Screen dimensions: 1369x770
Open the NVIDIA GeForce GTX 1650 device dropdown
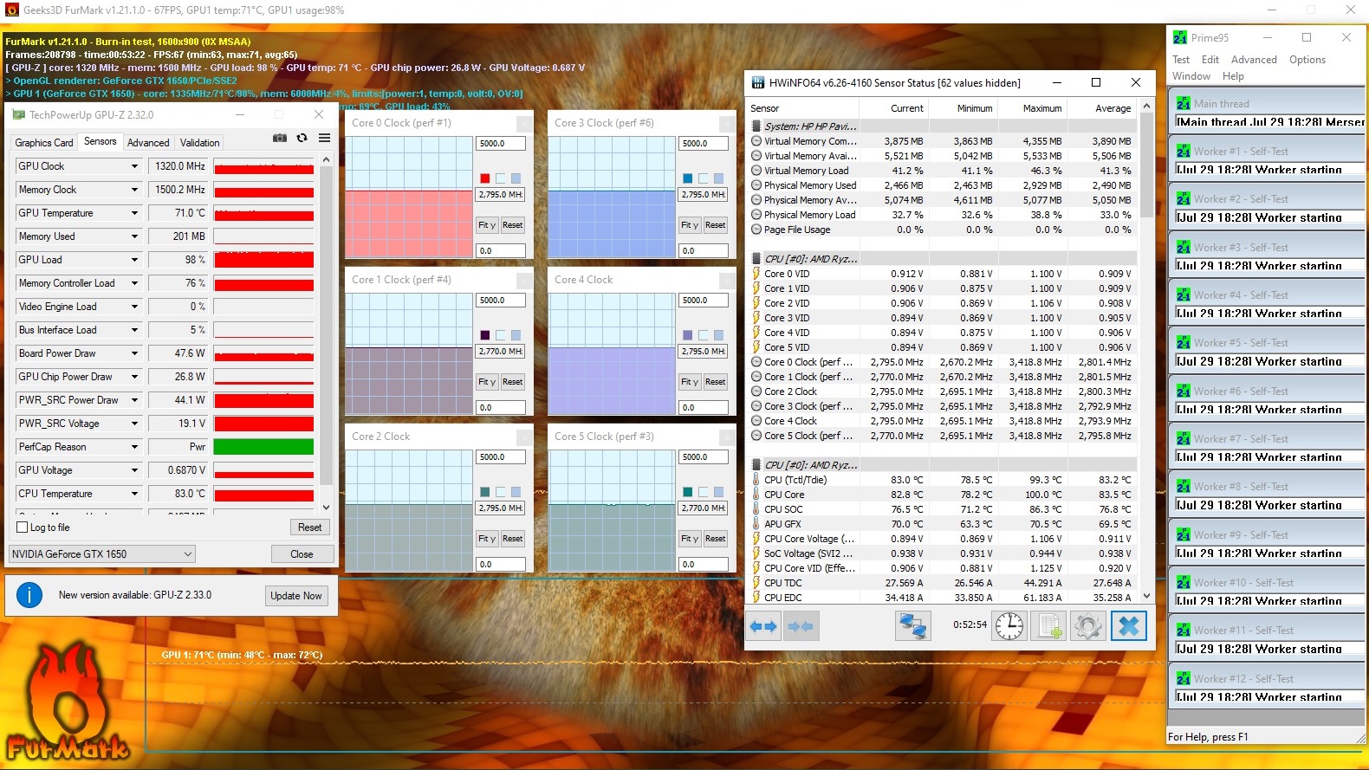point(102,554)
